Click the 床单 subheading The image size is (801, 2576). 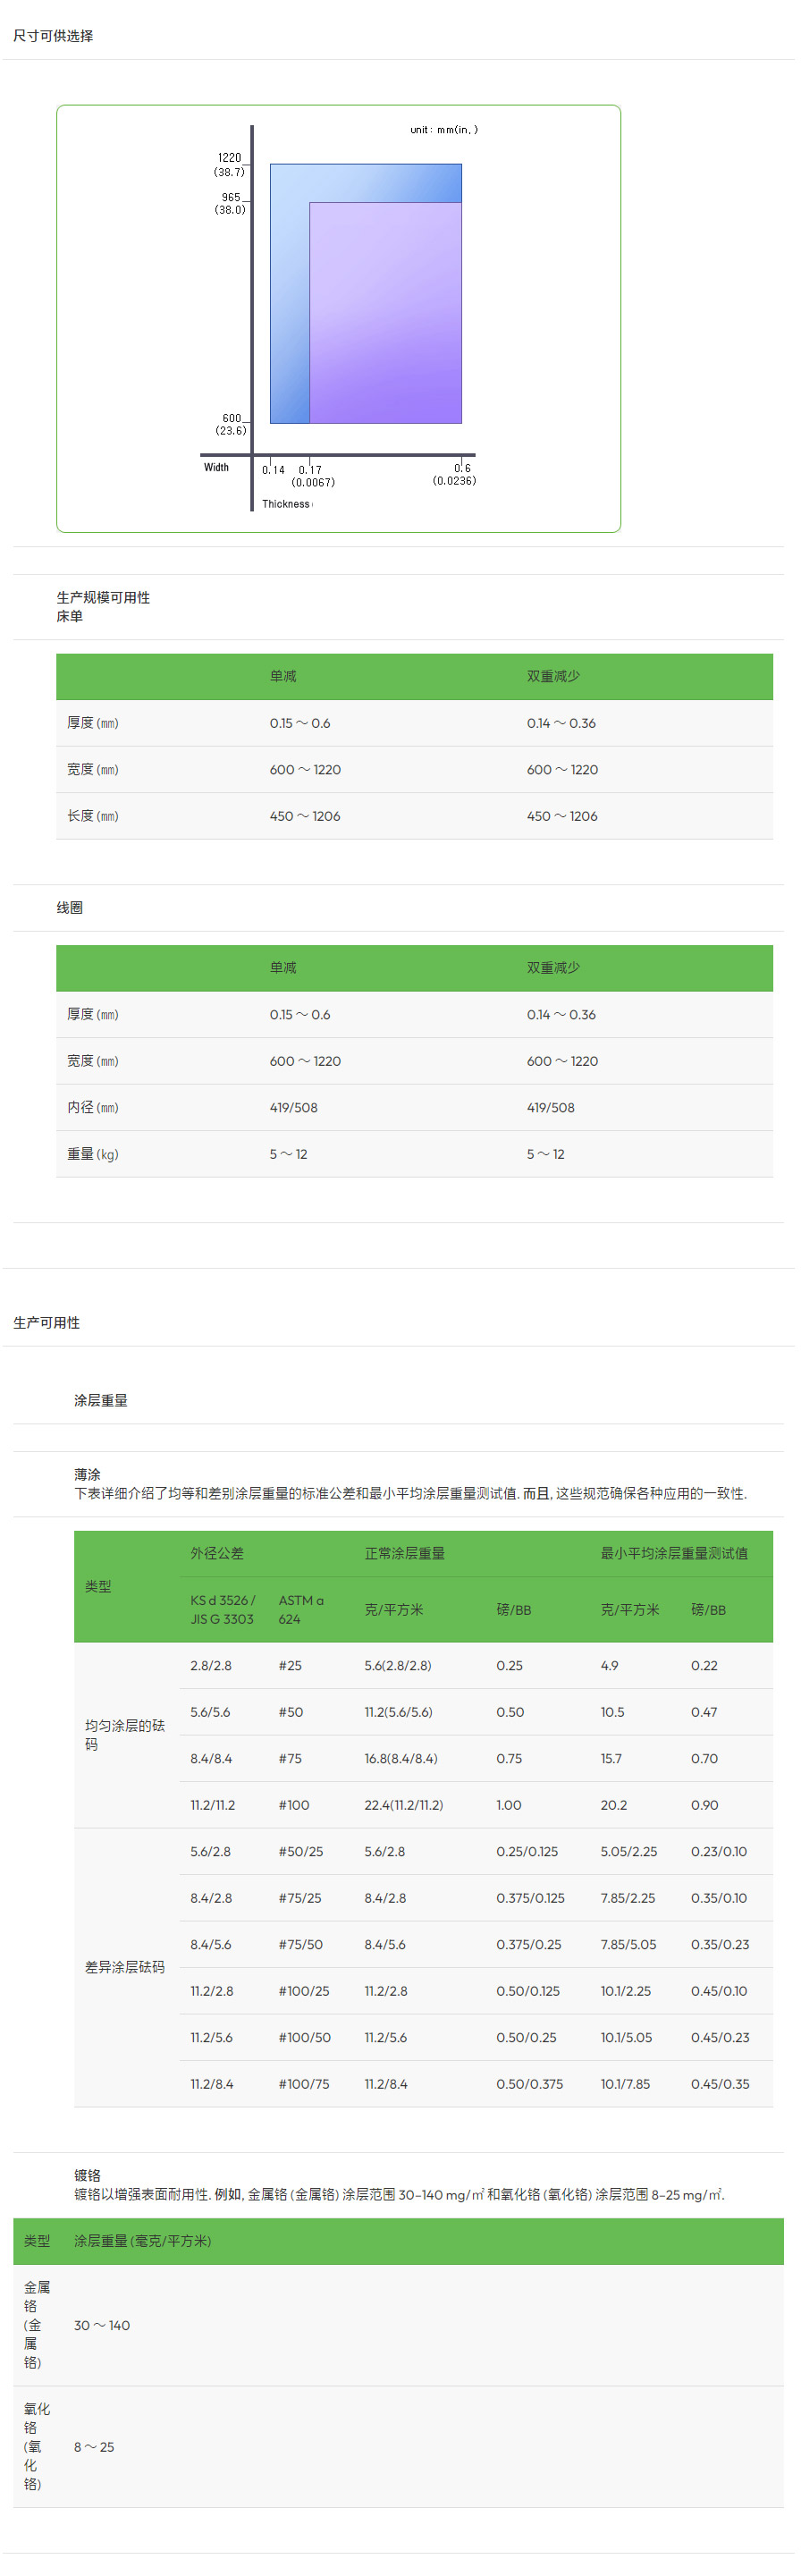pyautogui.click(x=70, y=616)
